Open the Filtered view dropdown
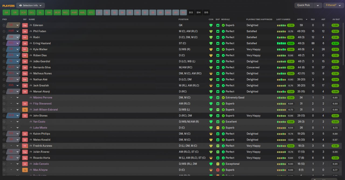The image size is (345, 180). tap(333, 5)
